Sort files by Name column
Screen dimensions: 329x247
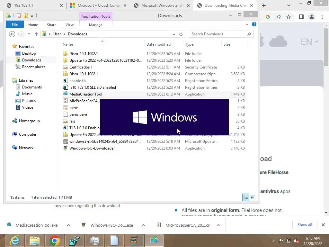68,44
